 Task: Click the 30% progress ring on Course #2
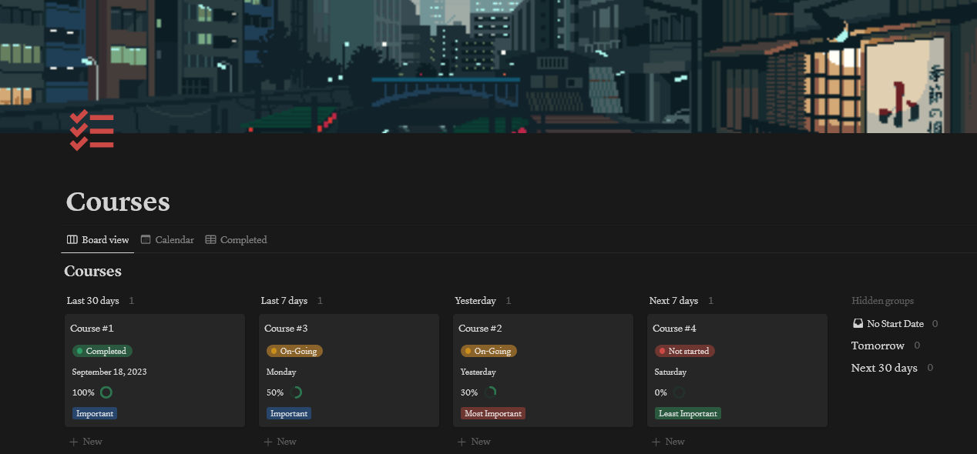(489, 392)
